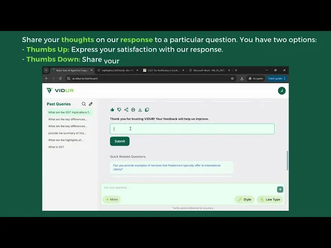The height and width of the screenshot is (248, 331).
Task: Click the feedback text input box
Action: click(x=192, y=129)
